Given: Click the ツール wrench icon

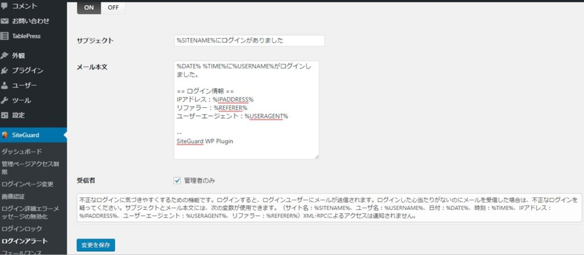Looking at the screenshot, I should point(5,100).
